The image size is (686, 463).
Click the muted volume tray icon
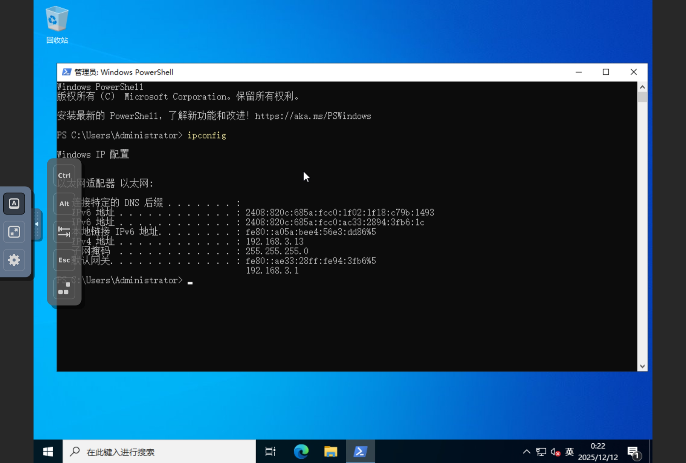555,451
